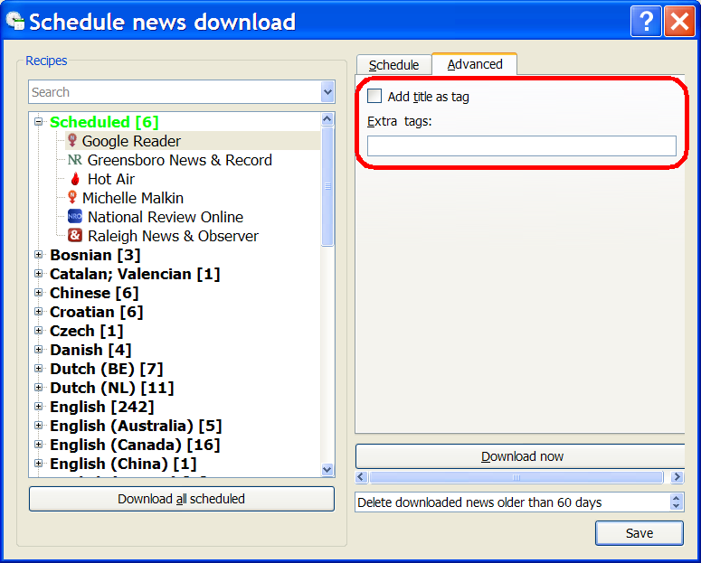701x563 pixels.
Task: Click the Download now button
Action: click(520, 456)
